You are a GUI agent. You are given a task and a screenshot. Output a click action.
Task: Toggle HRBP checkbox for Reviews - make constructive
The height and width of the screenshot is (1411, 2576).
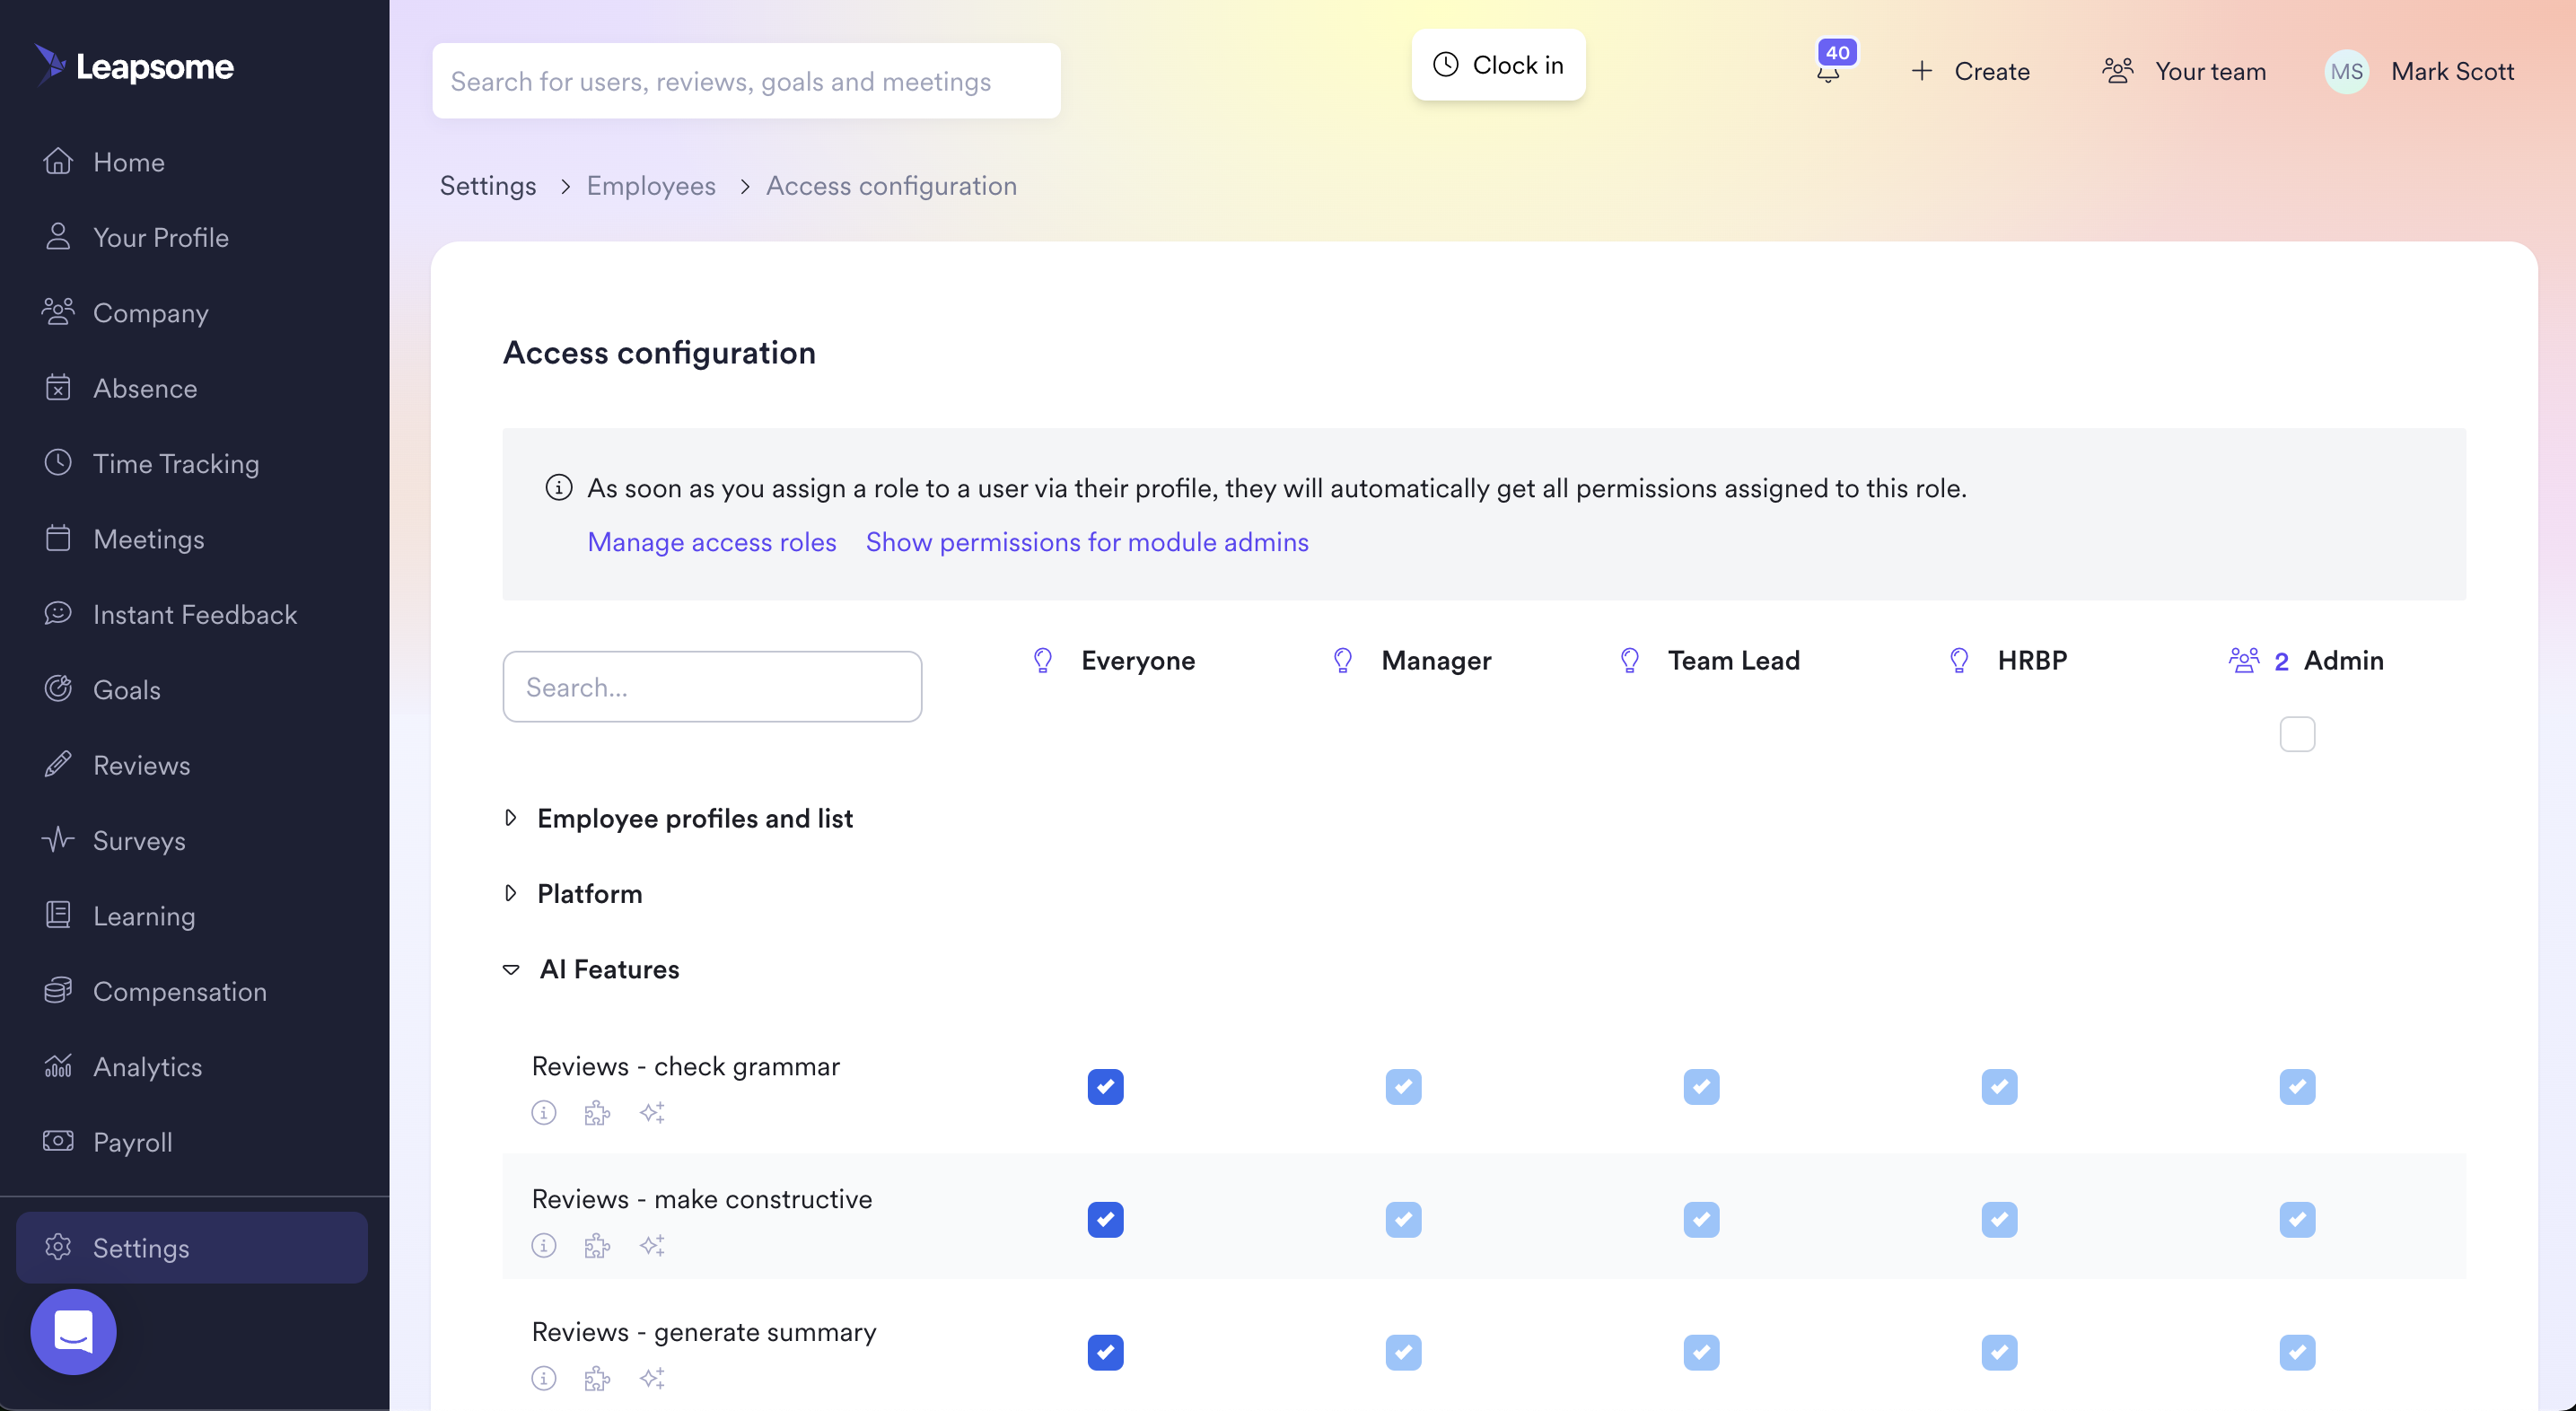(x=1999, y=1219)
